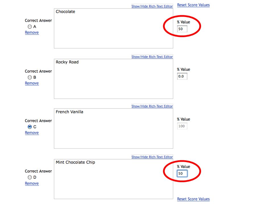Click Remove link under answer D

click(x=32, y=183)
